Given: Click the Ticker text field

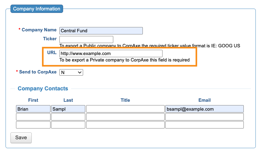Looking at the screenshot, I should (x=86, y=39).
